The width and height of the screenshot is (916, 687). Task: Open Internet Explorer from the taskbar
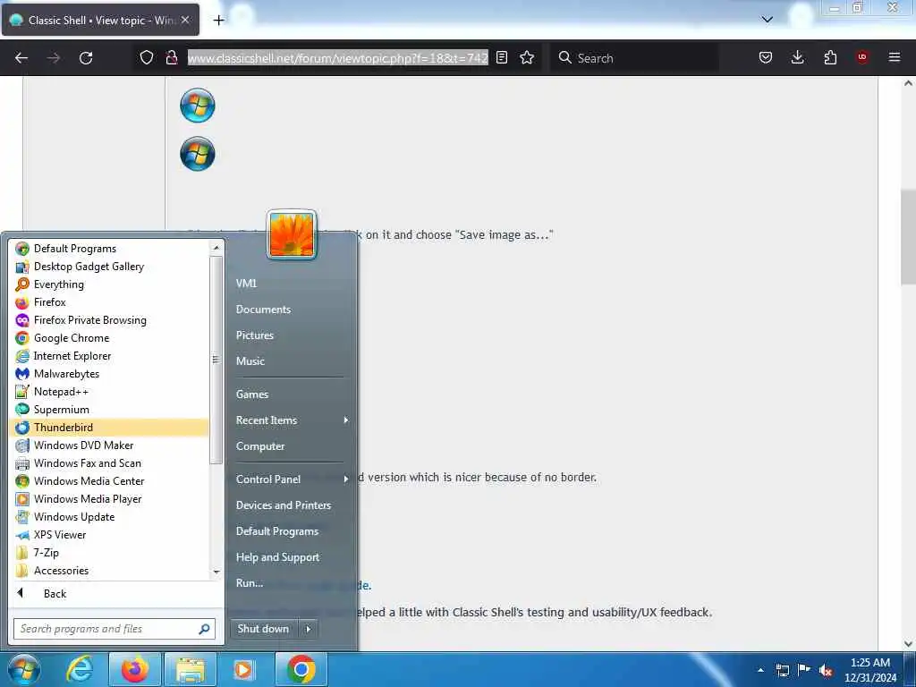coord(80,669)
